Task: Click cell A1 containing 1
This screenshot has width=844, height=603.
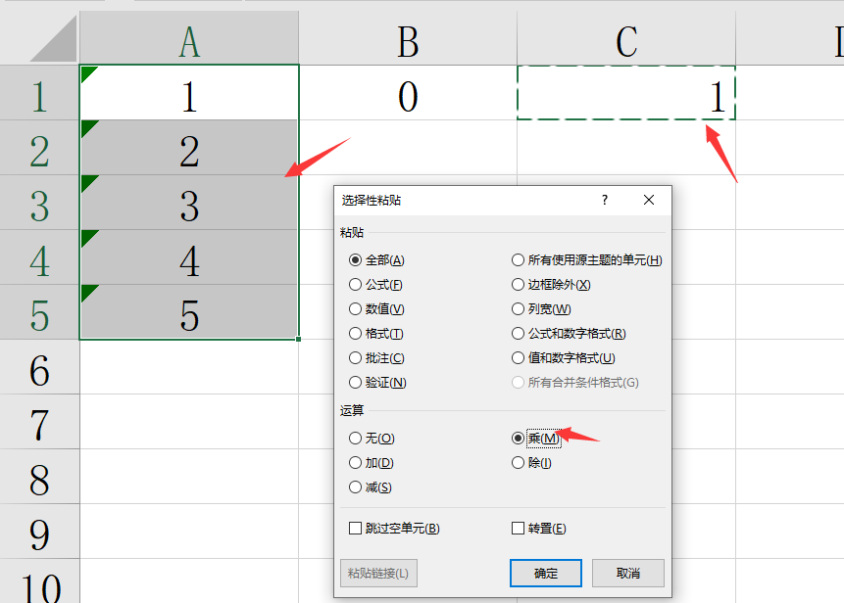Action: pos(189,93)
